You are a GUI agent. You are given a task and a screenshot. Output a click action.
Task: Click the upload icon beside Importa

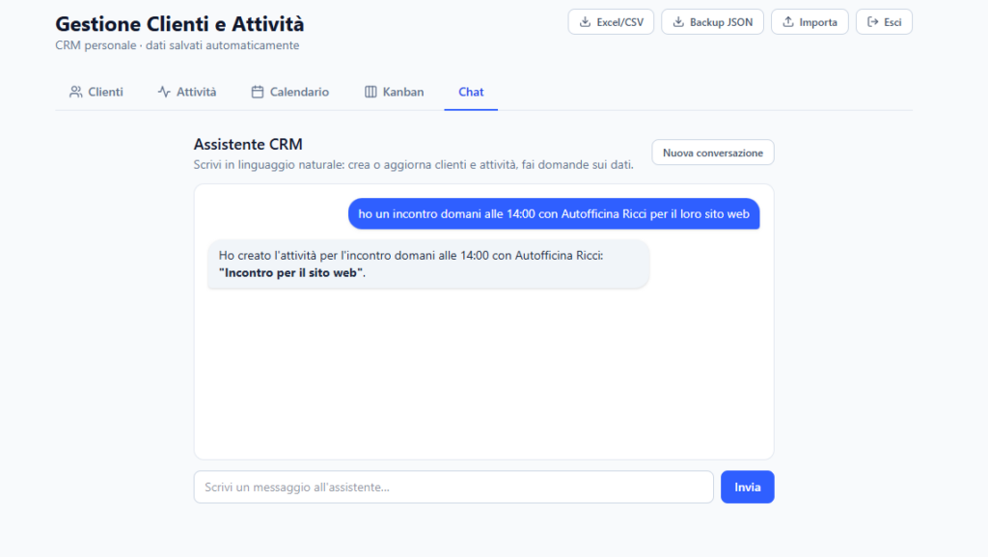point(787,22)
